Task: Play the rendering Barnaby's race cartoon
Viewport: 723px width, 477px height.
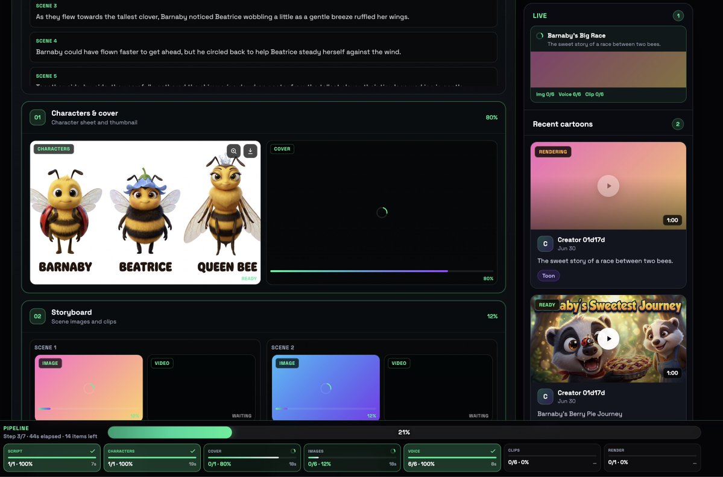Action: tap(608, 186)
